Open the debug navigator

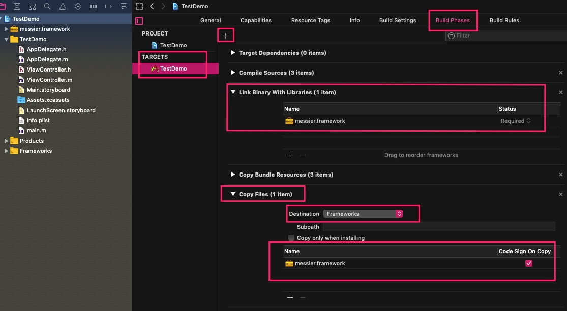[x=93, y=6]
